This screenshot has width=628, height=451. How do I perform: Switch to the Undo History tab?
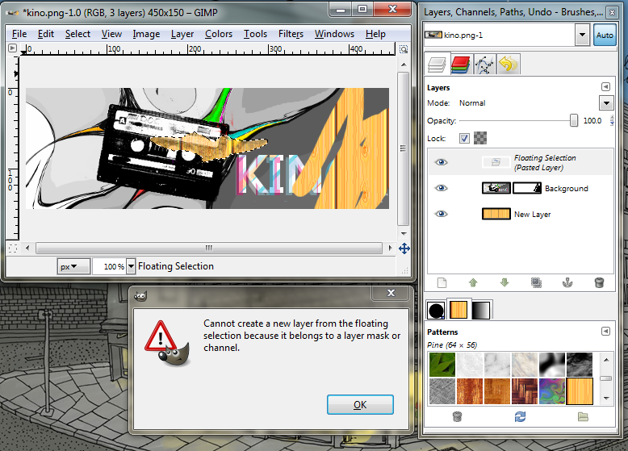509,65
